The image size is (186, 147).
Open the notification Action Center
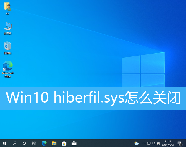tap(180, 143)
